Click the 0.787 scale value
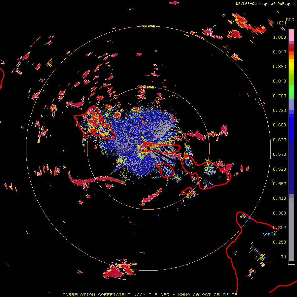The height and width of the screenshot is (297, 297). 280,96
